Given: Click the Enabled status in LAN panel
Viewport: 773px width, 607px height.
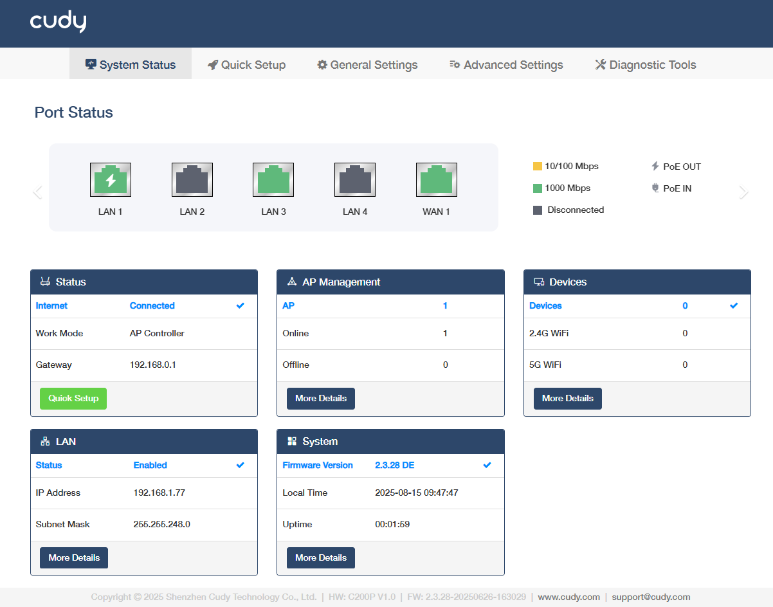Looking at the screenshot, I should 150,465.
